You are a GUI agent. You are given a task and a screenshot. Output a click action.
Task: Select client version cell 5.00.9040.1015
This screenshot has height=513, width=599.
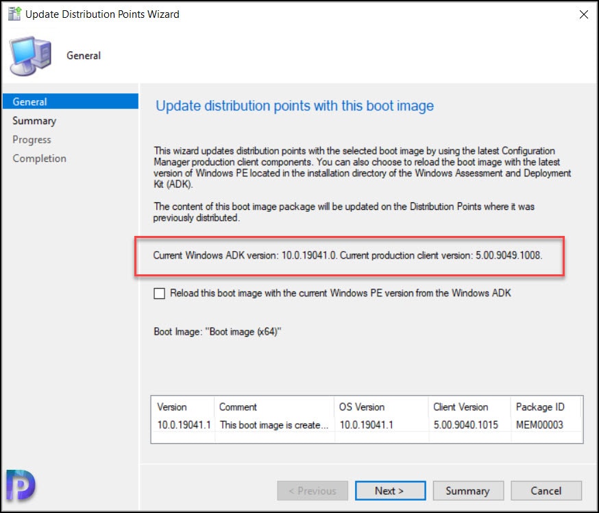(x=465, y=425)
